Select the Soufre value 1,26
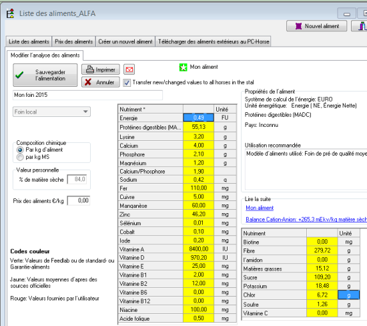367x326 pixels. point(322,304)
